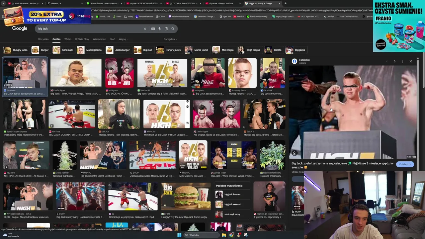Image resolution: width=425 pixels, height=239 pixels.
Task: Open related search mini majk zęby
Action: (232, 214)
